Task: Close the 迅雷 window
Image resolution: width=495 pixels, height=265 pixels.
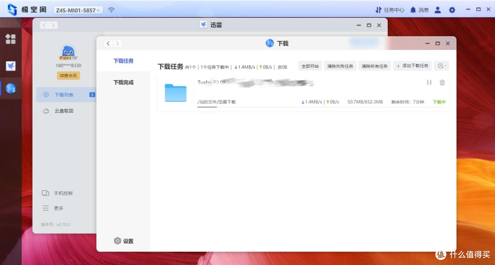Action: coord(379,25)
